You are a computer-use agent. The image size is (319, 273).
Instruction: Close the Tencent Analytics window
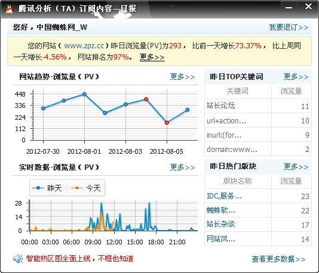tap(308, 7)
